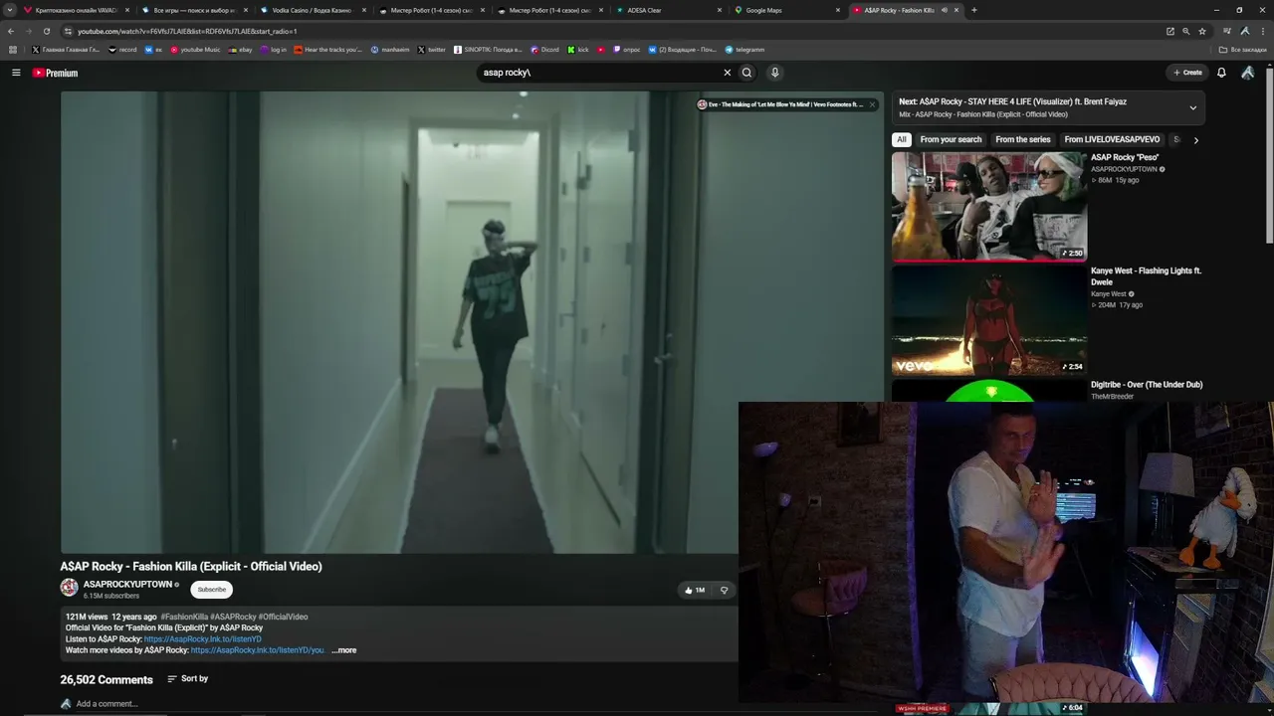
Task: Click the Fashion Killa video player
Action: (x=472, y=322)
